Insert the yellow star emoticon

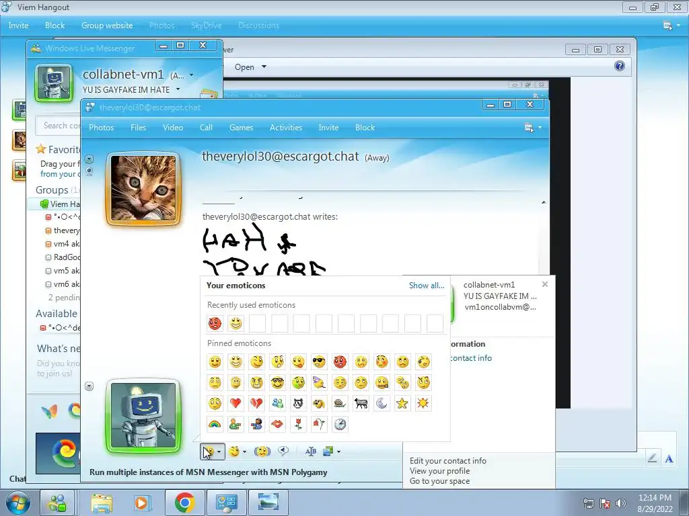[x=402, y=403]
